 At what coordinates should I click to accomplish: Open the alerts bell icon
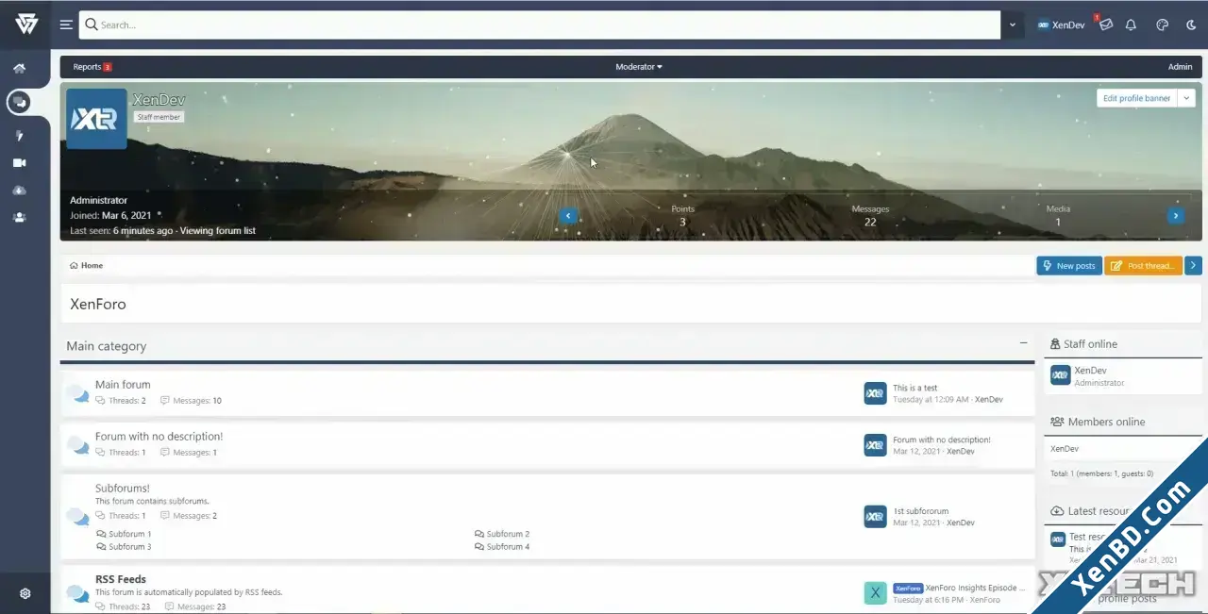[x=1131, y=25]
